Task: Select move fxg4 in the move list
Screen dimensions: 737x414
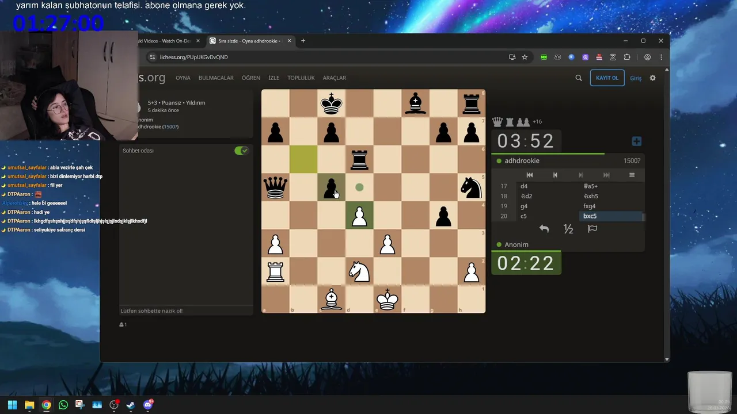Action: tap(610, 206)
